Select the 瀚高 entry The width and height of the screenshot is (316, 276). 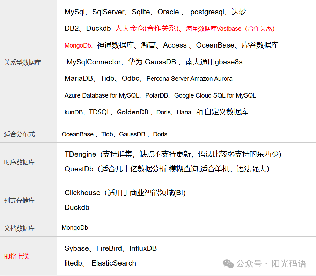click(x=148, y=45)
